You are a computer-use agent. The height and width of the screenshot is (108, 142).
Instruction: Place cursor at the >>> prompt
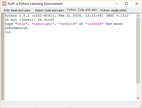8,32
